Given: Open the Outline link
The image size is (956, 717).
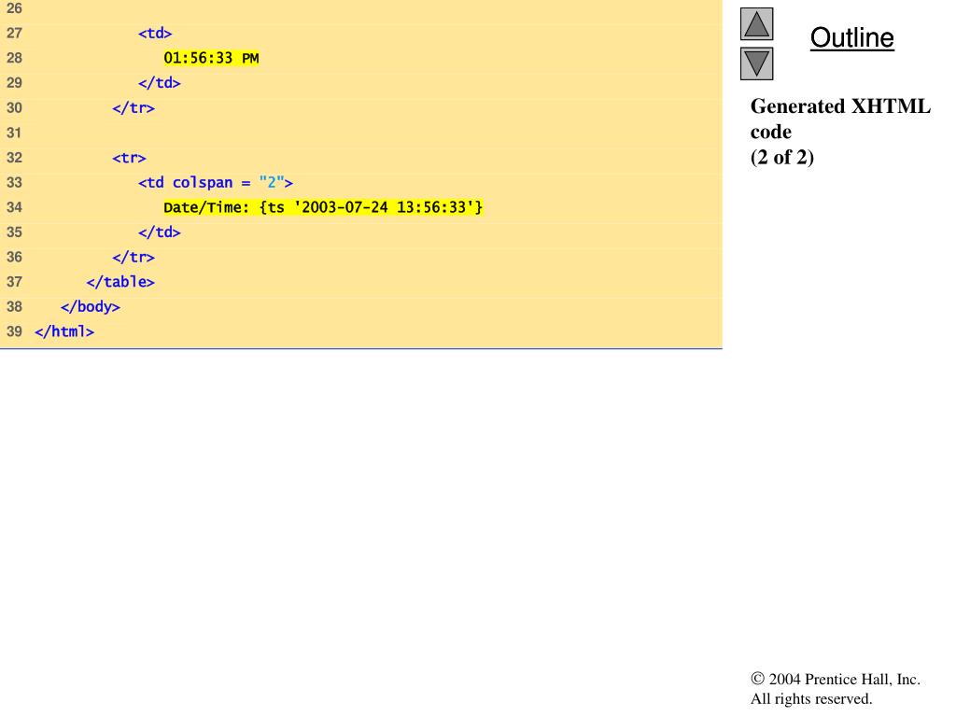Looking at the screenshot, I should [851, 37].
